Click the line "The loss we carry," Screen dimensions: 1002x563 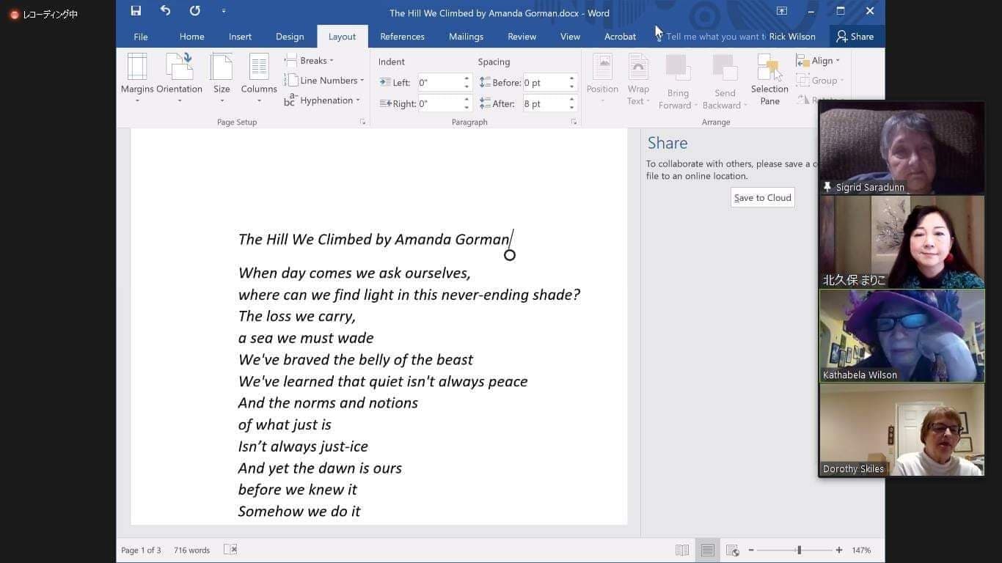[x=297, y=316]
